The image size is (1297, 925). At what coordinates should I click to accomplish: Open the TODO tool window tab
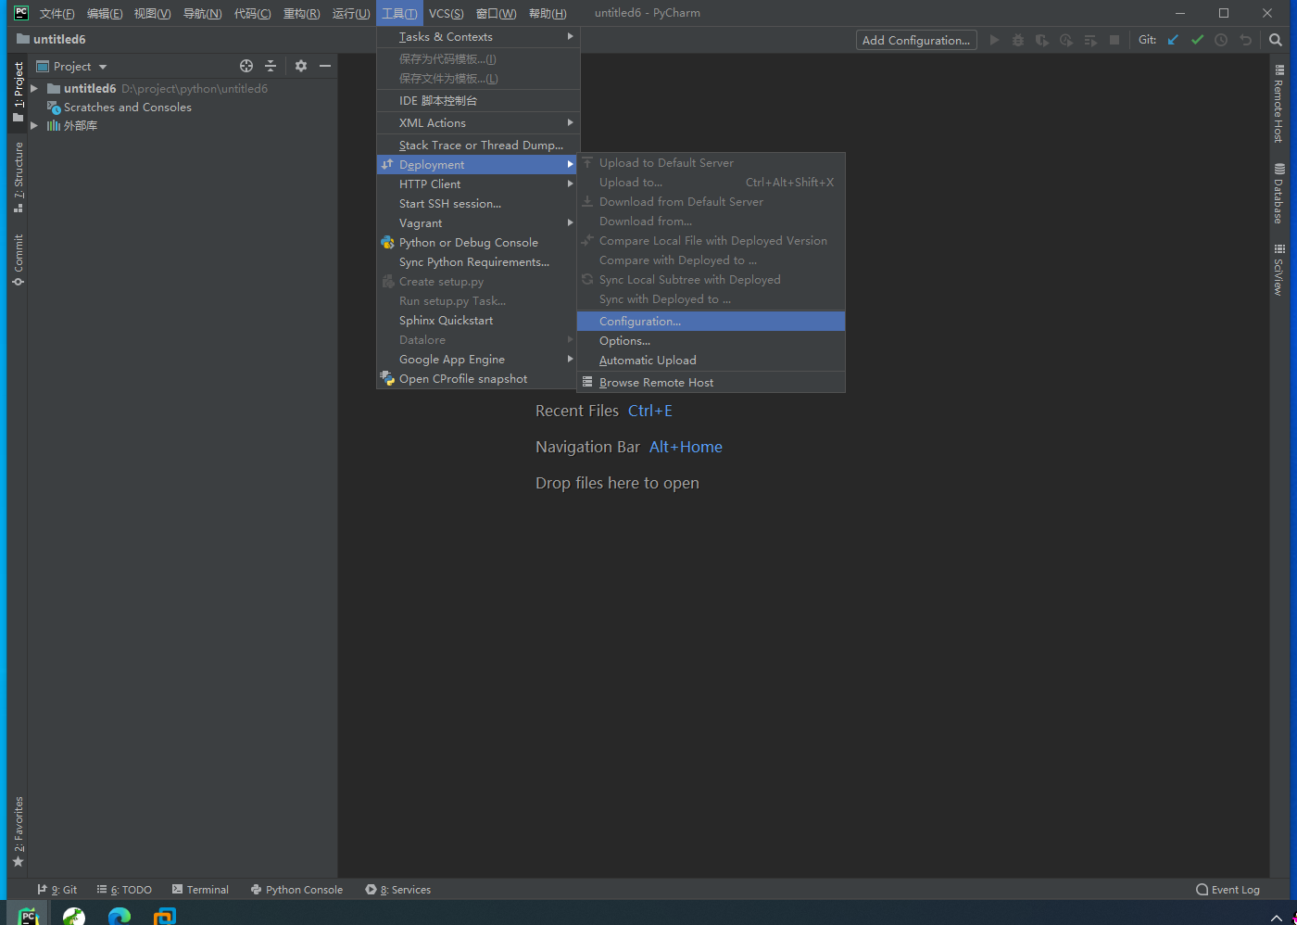point(124,889)
